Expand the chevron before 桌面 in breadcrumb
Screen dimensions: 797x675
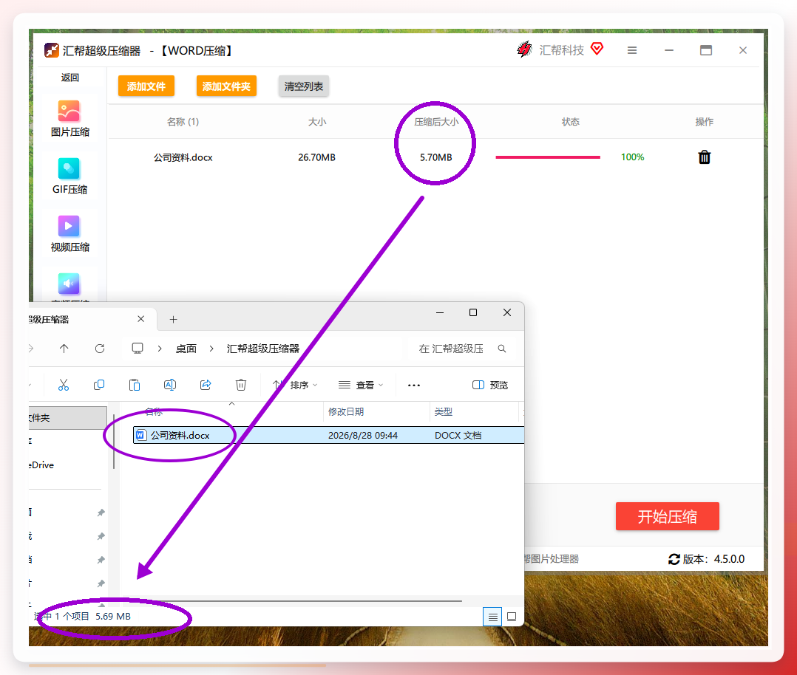click(160, 349)
